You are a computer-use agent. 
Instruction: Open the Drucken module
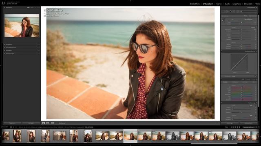coord(248,4)
